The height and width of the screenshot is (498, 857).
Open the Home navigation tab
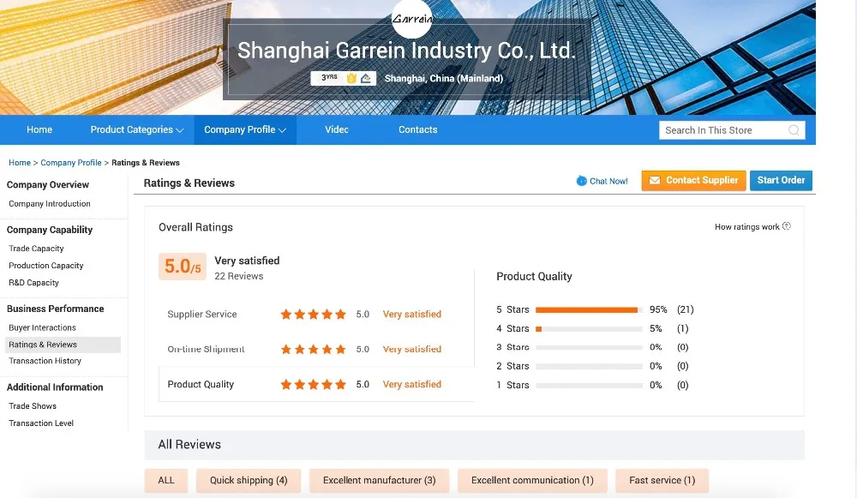[39, 129]
